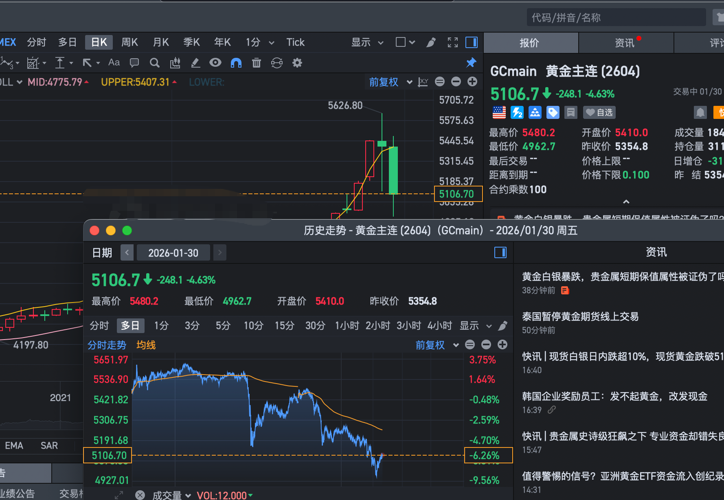This screenshot has height=500, width=724.
Task: Toggle the main chart right sidebar panel
Action: coord(472,42)
